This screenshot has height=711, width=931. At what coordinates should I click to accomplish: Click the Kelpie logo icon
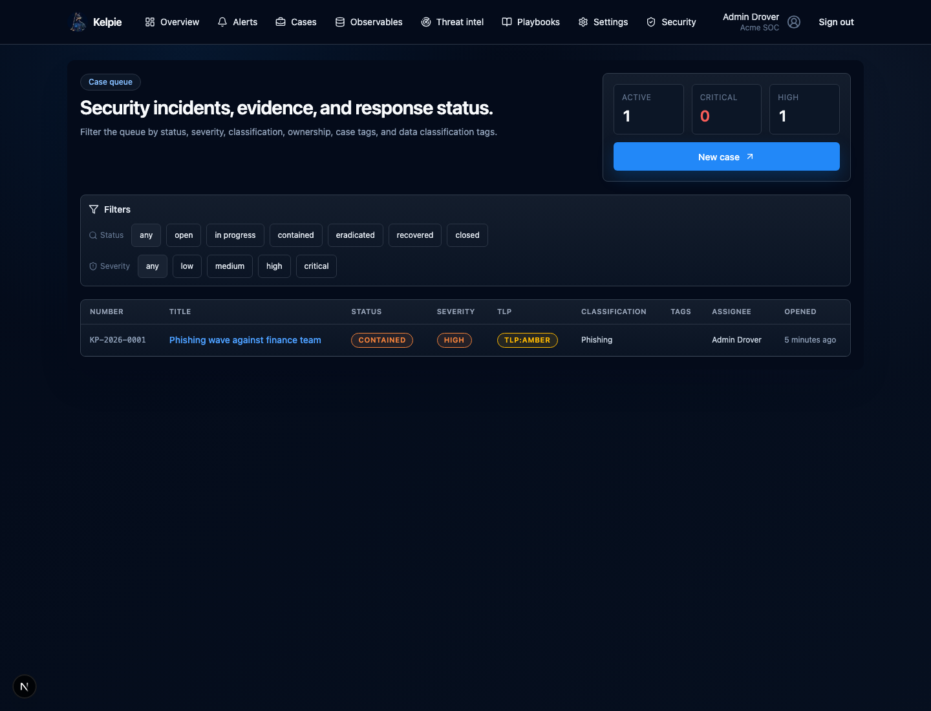click(78, 22)
